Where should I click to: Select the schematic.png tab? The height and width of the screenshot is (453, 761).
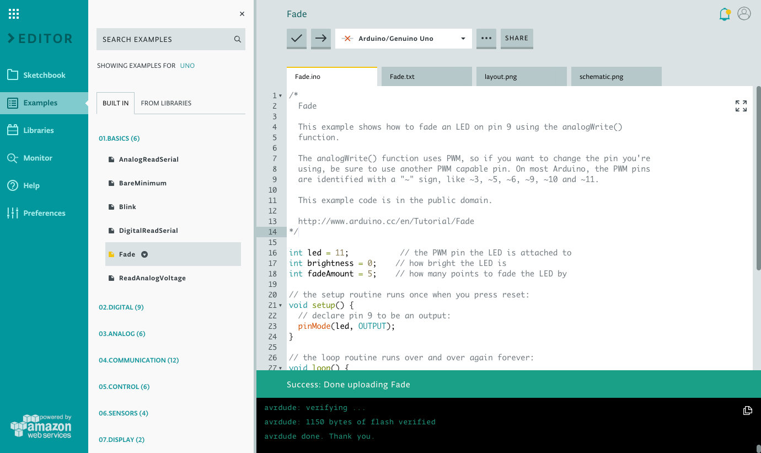pos(617,77)
